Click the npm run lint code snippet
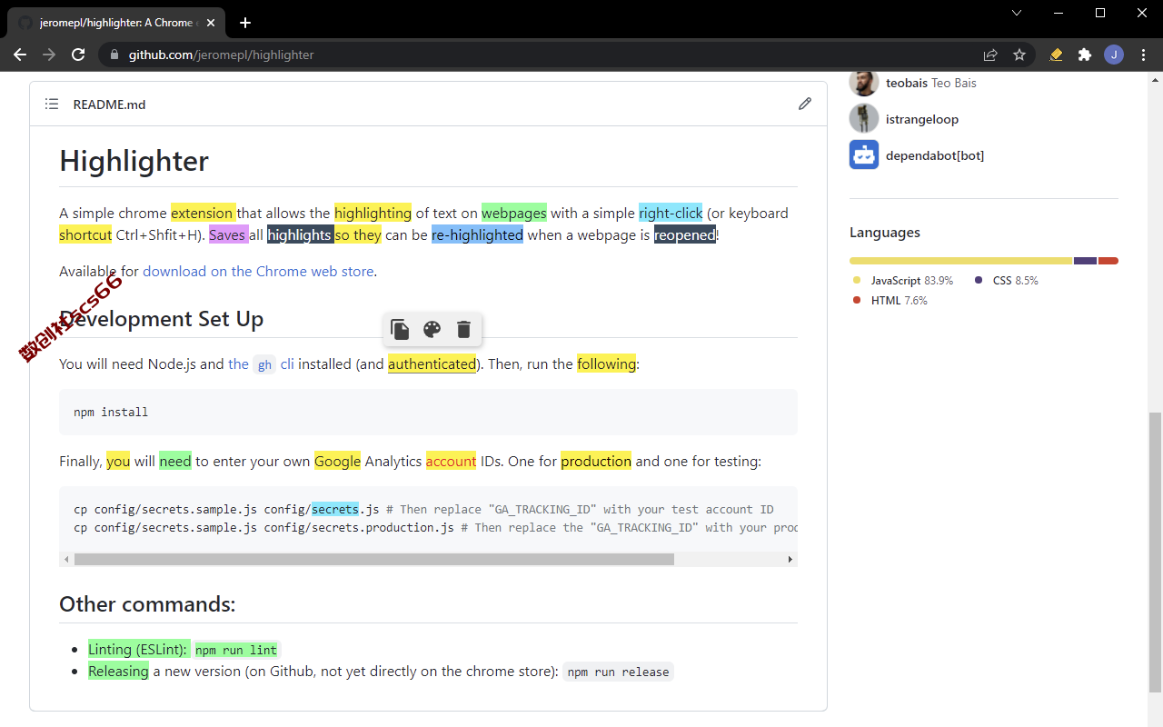This screenshot has height=727, width=1163. tap(236, 650)
